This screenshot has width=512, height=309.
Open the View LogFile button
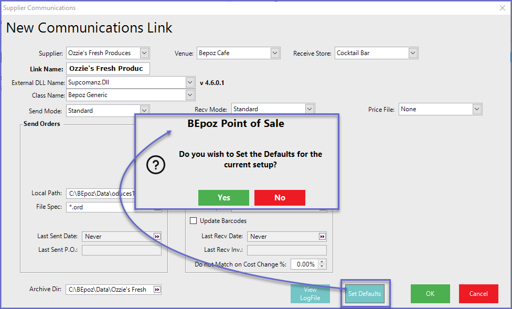(310, 294)
